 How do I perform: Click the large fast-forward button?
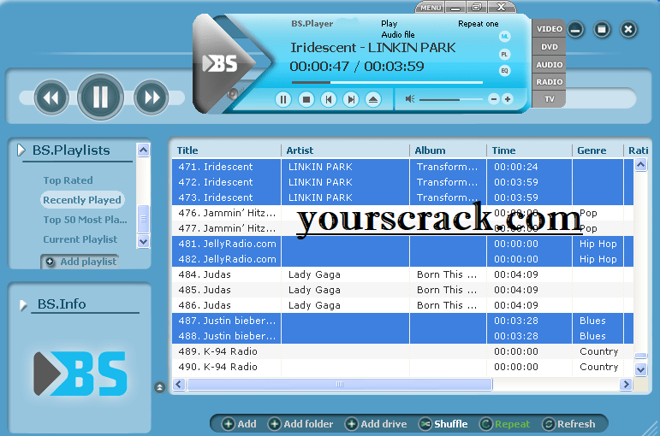pos(152,97)
